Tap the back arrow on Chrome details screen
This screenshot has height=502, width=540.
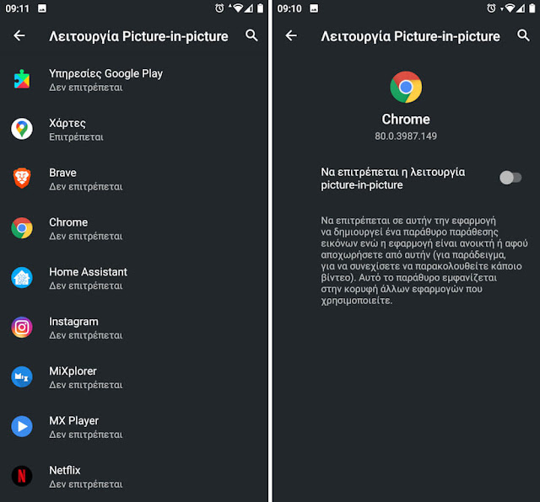tap(291, 35)
